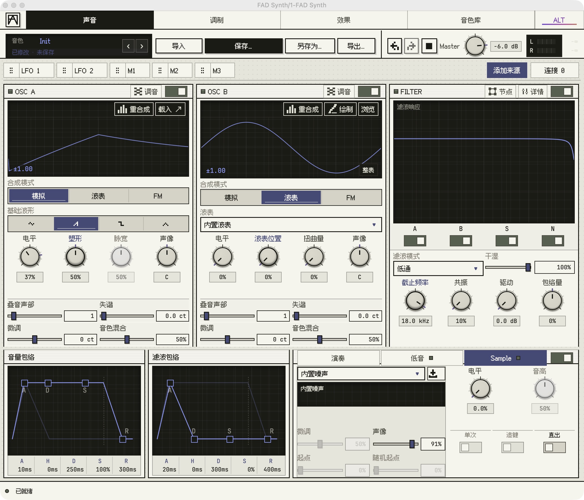Toggle the FILTER power switch
This screenshot has width=584, height=500.
tap(562, 92)
